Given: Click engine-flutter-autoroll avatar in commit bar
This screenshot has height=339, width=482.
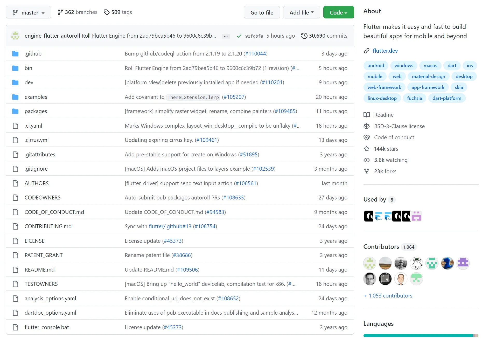Looking at the screenshot, I should (15, 36).
